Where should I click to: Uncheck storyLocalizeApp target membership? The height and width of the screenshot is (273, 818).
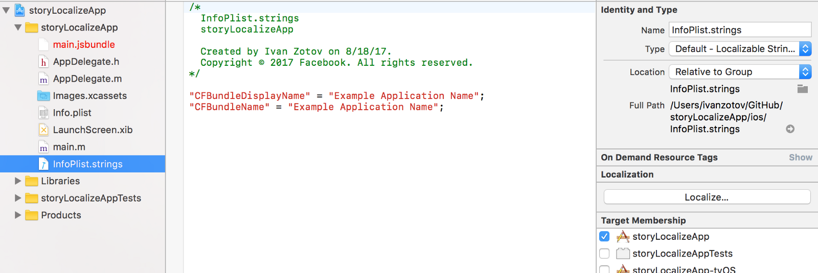click(604, 237)
